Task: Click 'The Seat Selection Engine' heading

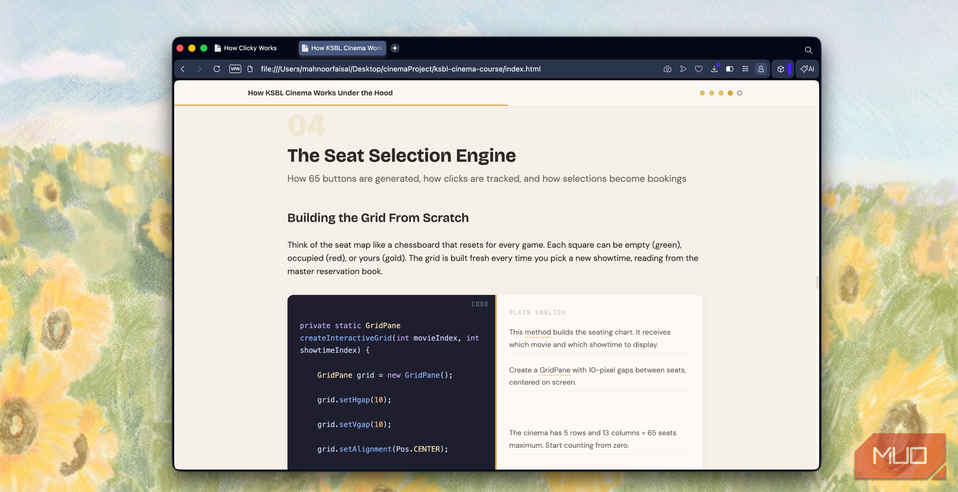Action: tap(402, 155)
